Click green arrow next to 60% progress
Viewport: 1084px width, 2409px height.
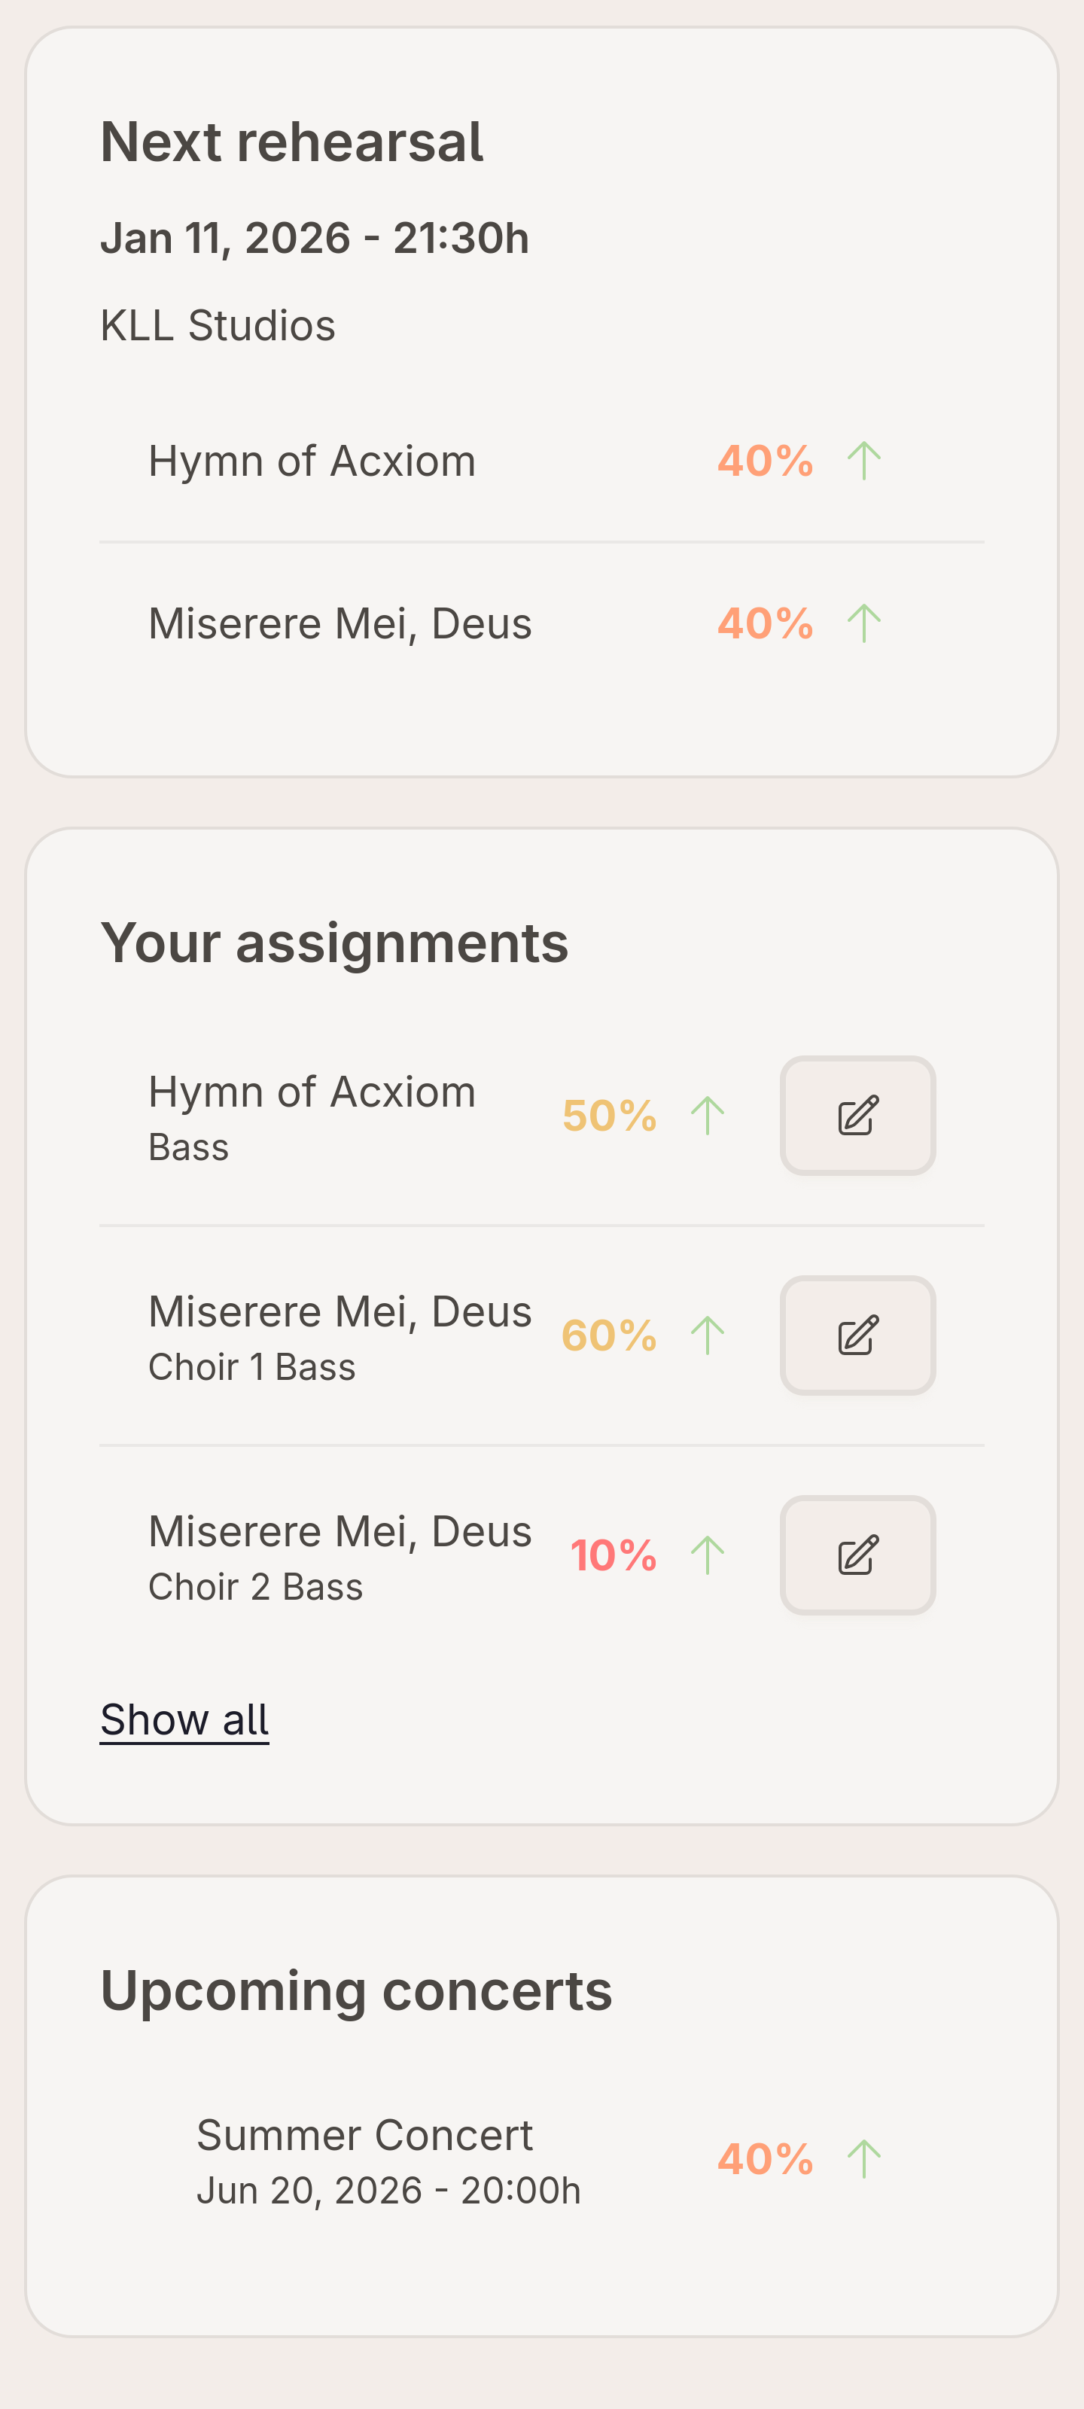[x=707, y=1335]
